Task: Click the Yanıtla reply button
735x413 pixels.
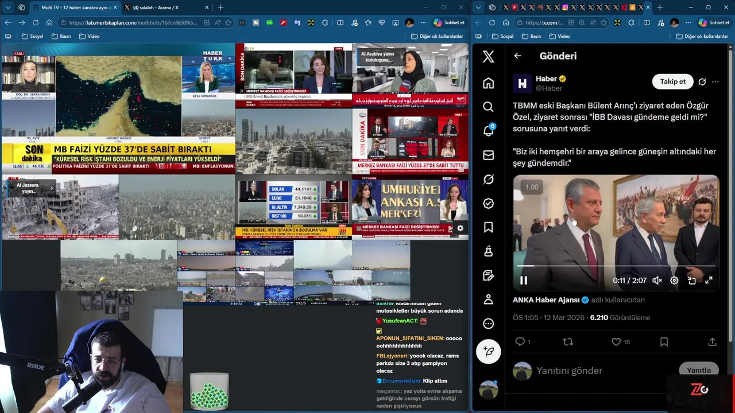Action: click(x=698, y=370)
